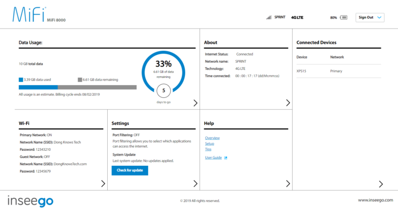Open Settings panel via its arrow
This screenshot has width=398, height=213.
pyautogui.click(x=195, y=183)
